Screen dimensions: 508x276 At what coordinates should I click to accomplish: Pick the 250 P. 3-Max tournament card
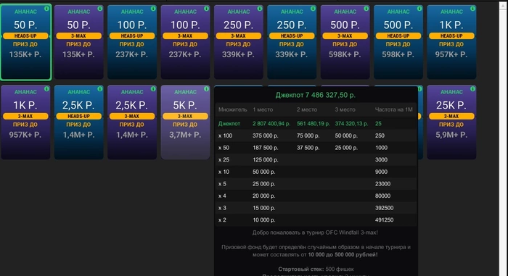click(x=239, y=42)
